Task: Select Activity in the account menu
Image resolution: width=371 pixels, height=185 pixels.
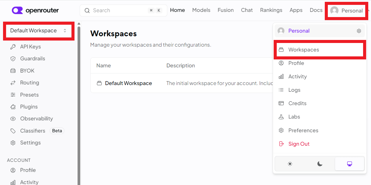Action: (x=320, y=76)
